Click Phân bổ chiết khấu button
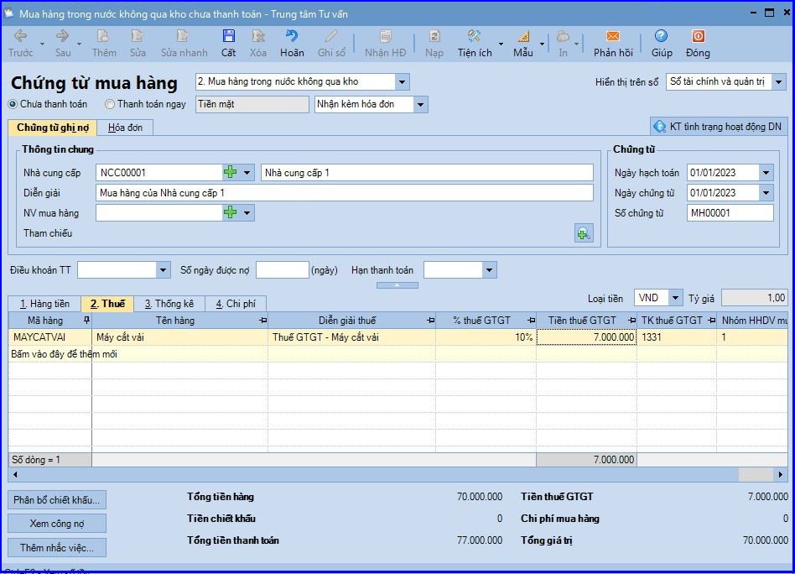The image size is (795, 574). (x=57, y=500)
